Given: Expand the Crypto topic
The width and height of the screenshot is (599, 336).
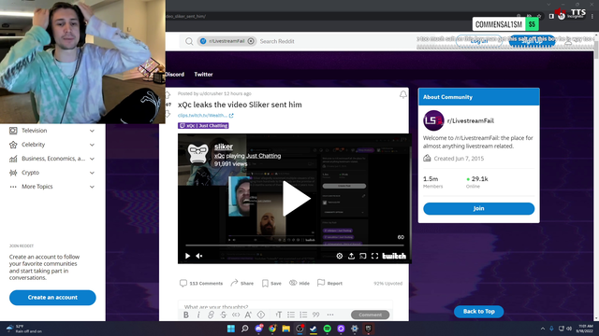Looking at the screenshot, I should pyautogui.click(x=52, y=173).
